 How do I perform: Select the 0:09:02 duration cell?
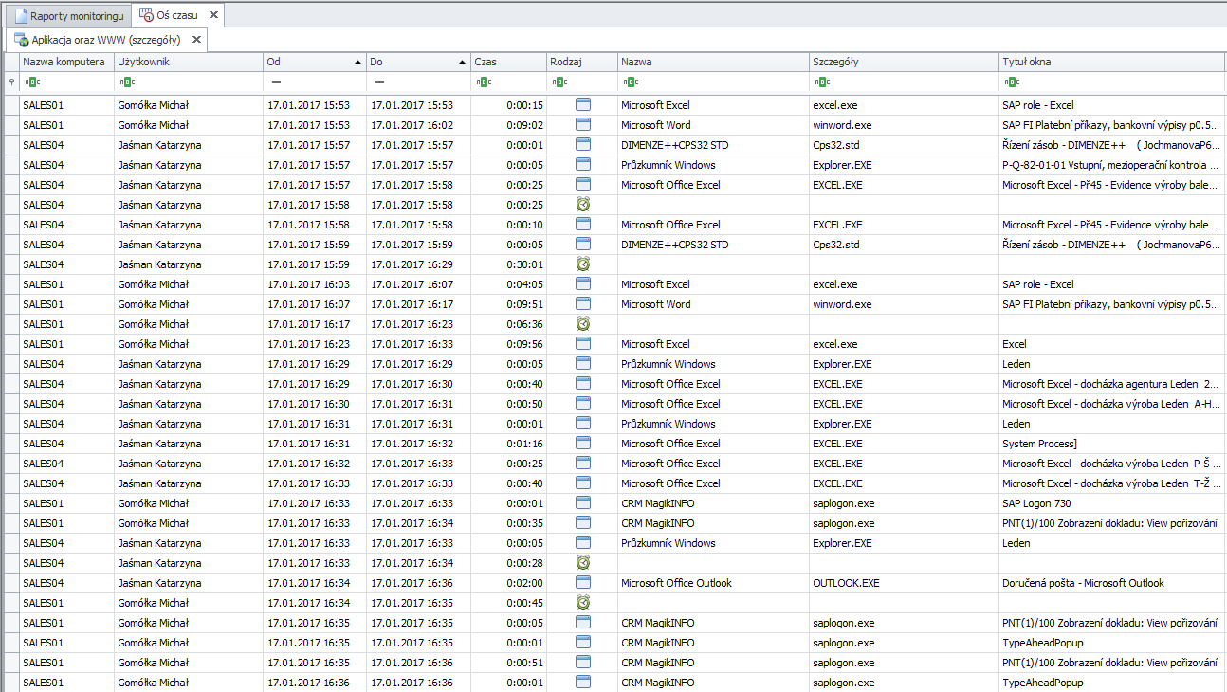(509, 125)
